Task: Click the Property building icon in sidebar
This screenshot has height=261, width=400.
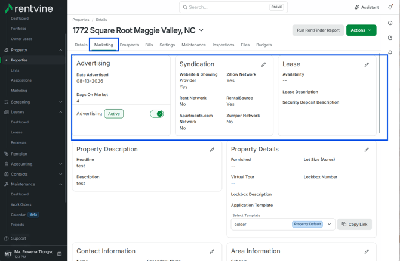Action: [7, 50]
